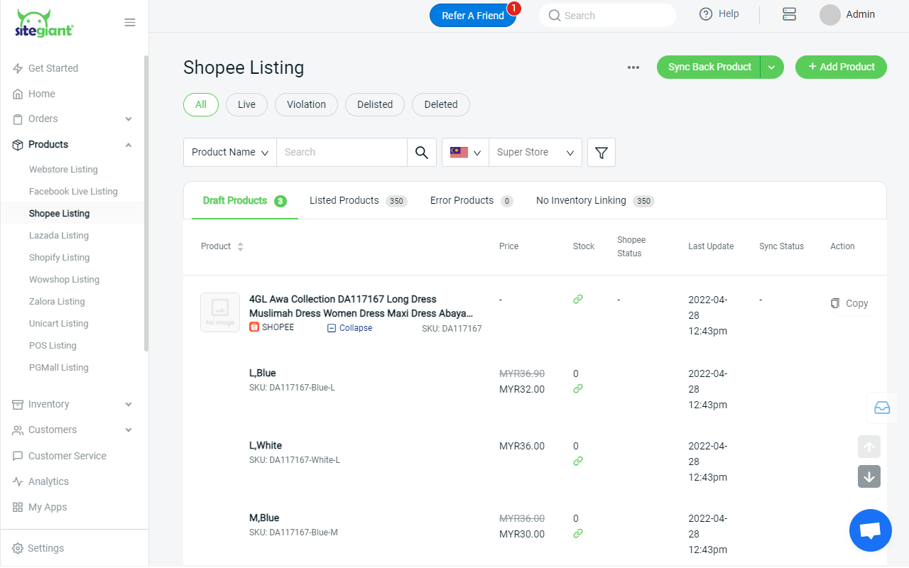This screenshot has height=568, width=909.
Task: Click the Refer A Friend button
Action: [473, 16]
